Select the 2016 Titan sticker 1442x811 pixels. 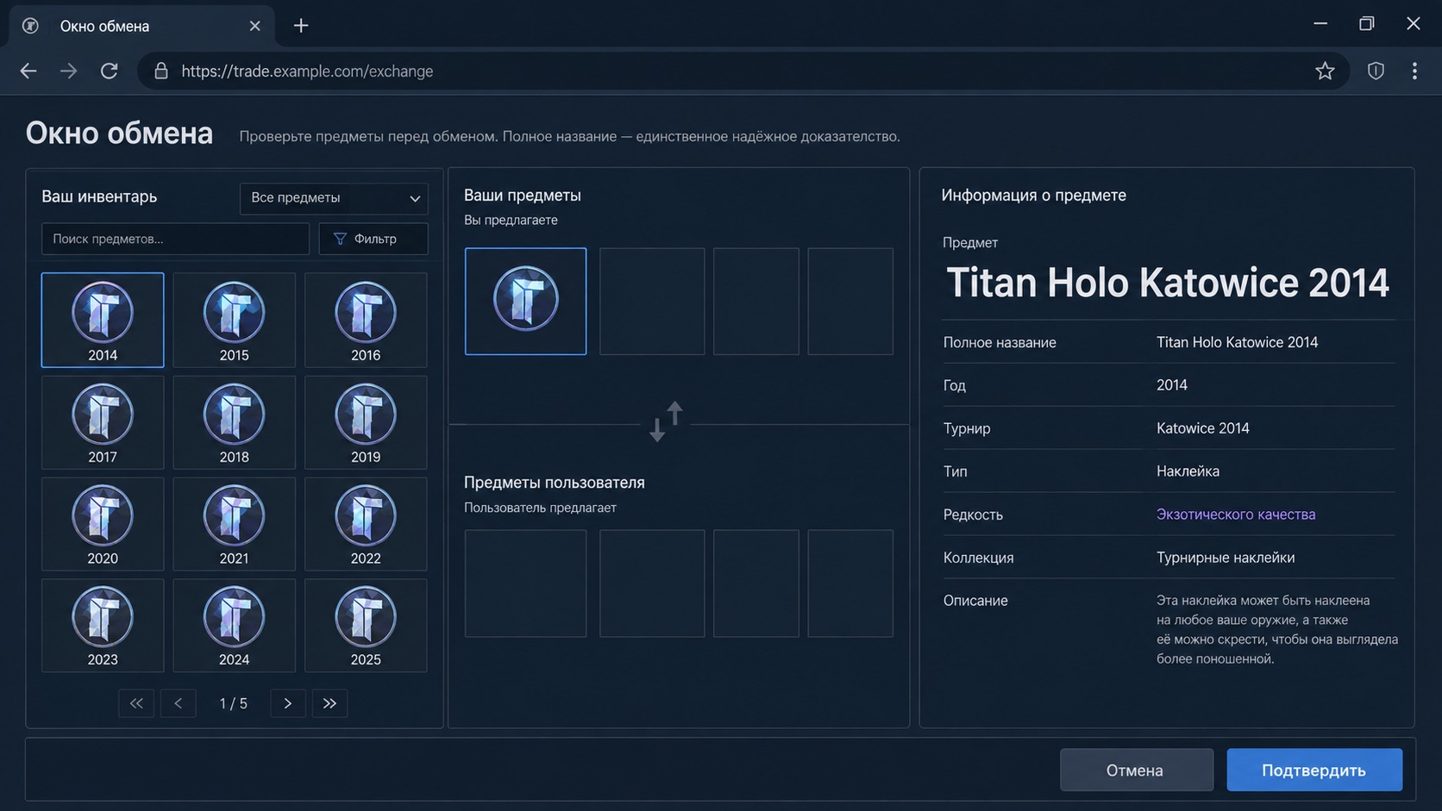(x=366, y=320)
